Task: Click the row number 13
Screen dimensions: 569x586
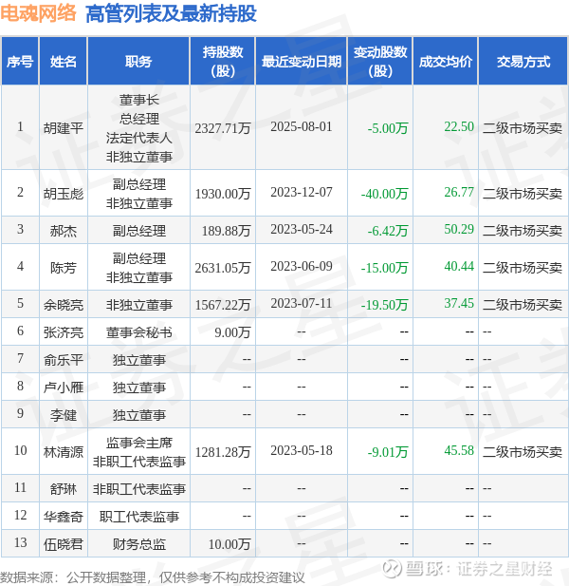Action: coord(20,542)
